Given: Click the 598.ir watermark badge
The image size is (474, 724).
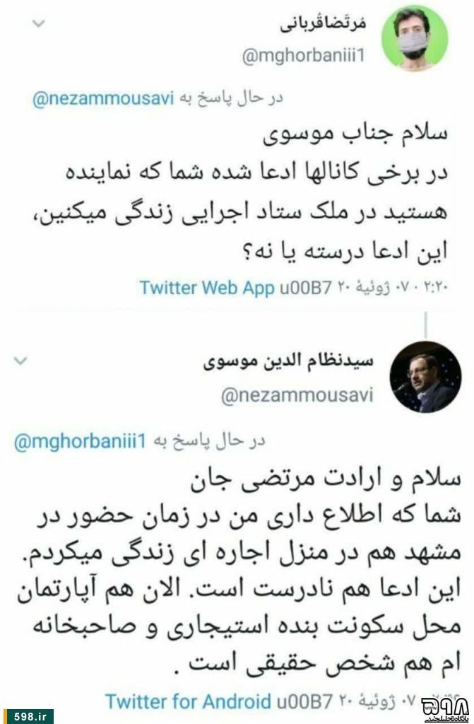Looking at the screenshot, I should coord(27,716).
